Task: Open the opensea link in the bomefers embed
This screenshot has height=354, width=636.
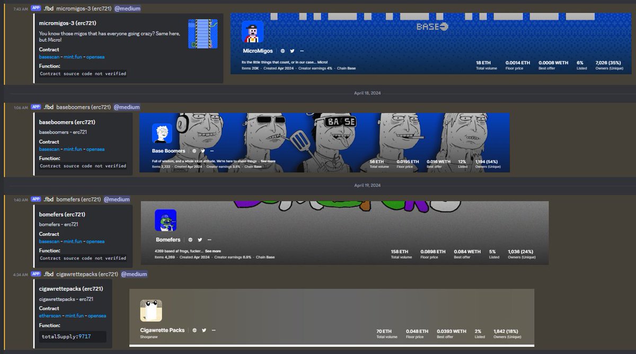Action: [x=96, y=242]
